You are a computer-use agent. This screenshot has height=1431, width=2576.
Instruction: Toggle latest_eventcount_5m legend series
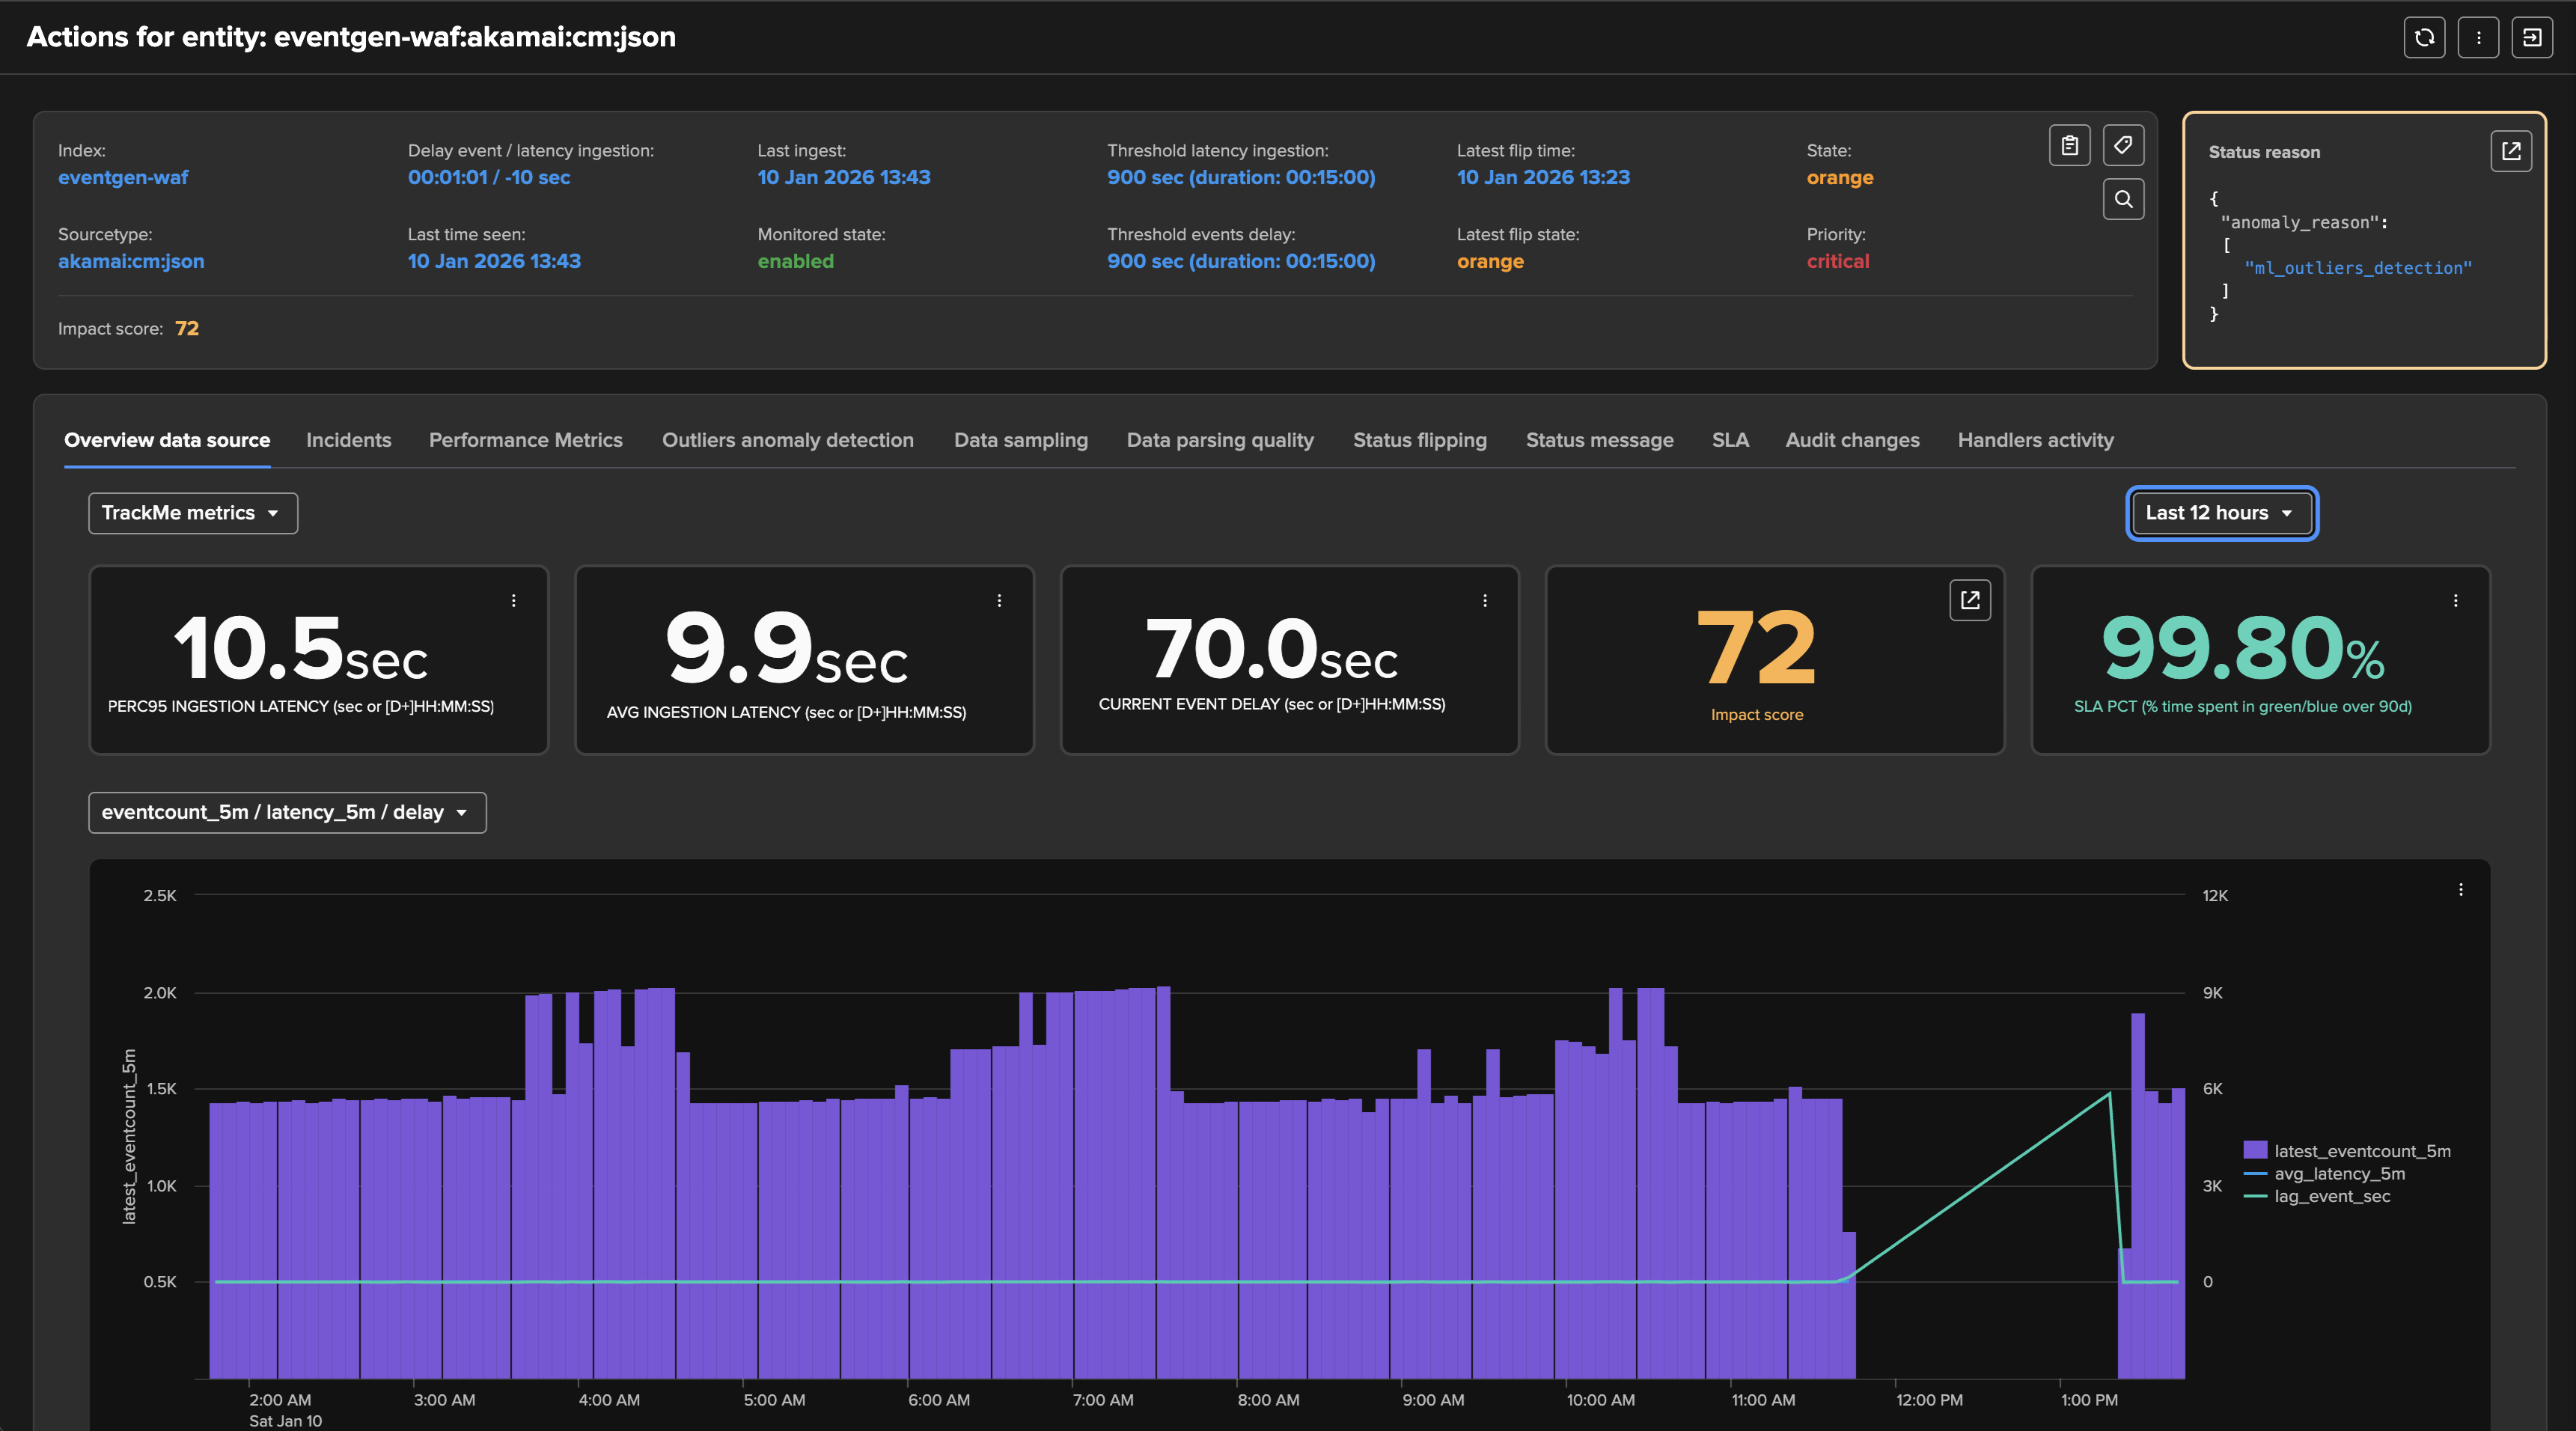tap(2361, 1151)
